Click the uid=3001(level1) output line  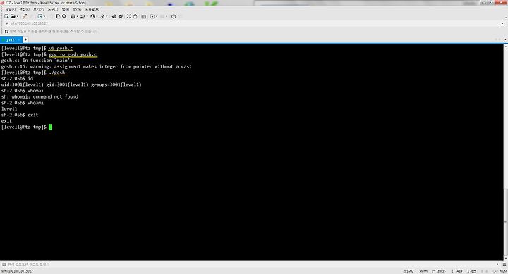(x=71, y=85)
